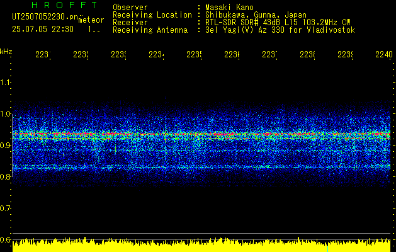Click the cyan marker in the yellow level graph
The image size is (396, 252).
tap(327, 249)
